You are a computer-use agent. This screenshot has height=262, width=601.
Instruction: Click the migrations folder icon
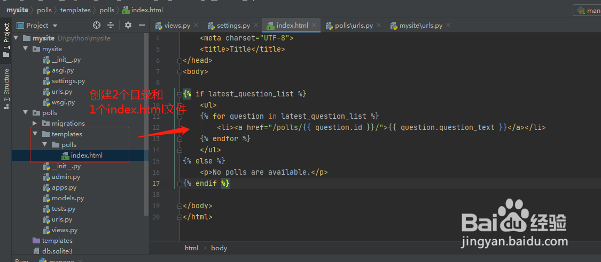point(46,124)
